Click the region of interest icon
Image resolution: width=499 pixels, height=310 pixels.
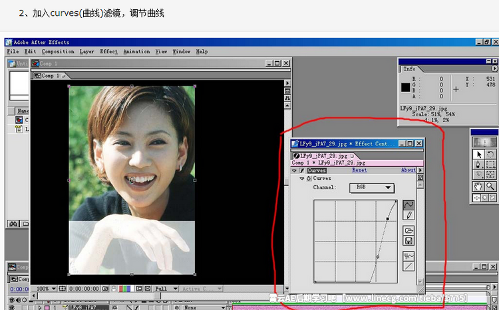point(139,289)
